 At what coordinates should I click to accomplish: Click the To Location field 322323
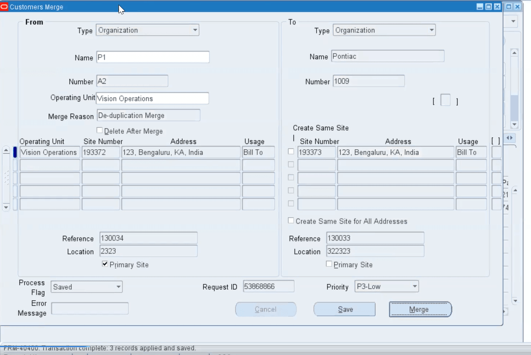coord(375,251)
